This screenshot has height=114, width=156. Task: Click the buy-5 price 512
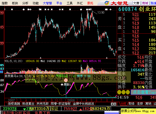[x=136, y=53]
